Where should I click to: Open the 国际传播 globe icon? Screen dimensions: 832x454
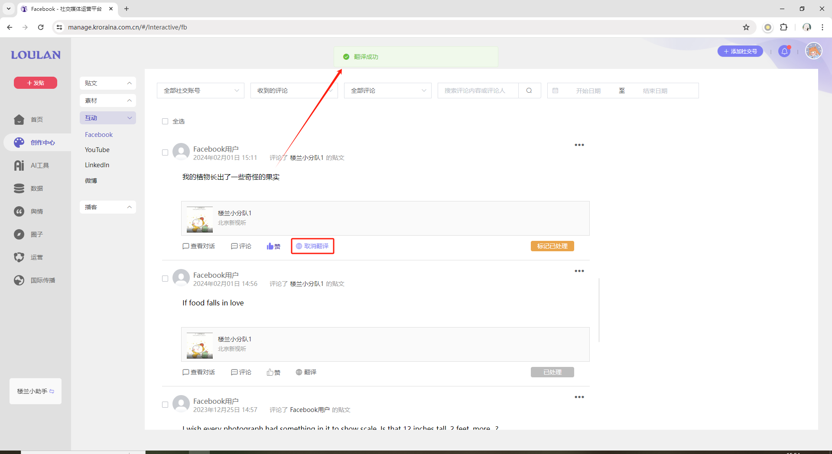tap(19, 280)
